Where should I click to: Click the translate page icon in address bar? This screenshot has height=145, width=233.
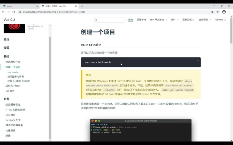pos(212,12)
